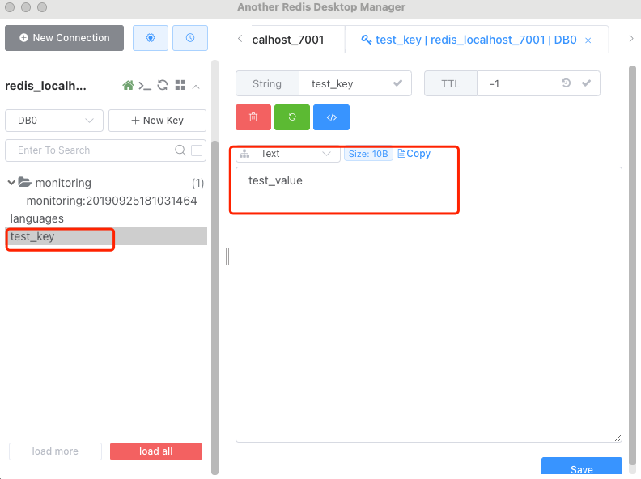This screenshot has height=479, width=641.
Task: Toggle the exact search checkbox
Action: tap(197, 150)
